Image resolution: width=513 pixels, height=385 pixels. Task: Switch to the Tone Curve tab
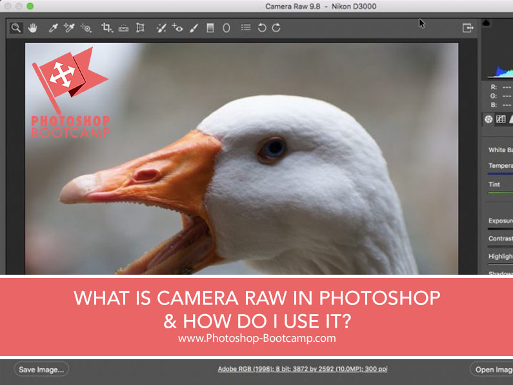tap(501, 119)
